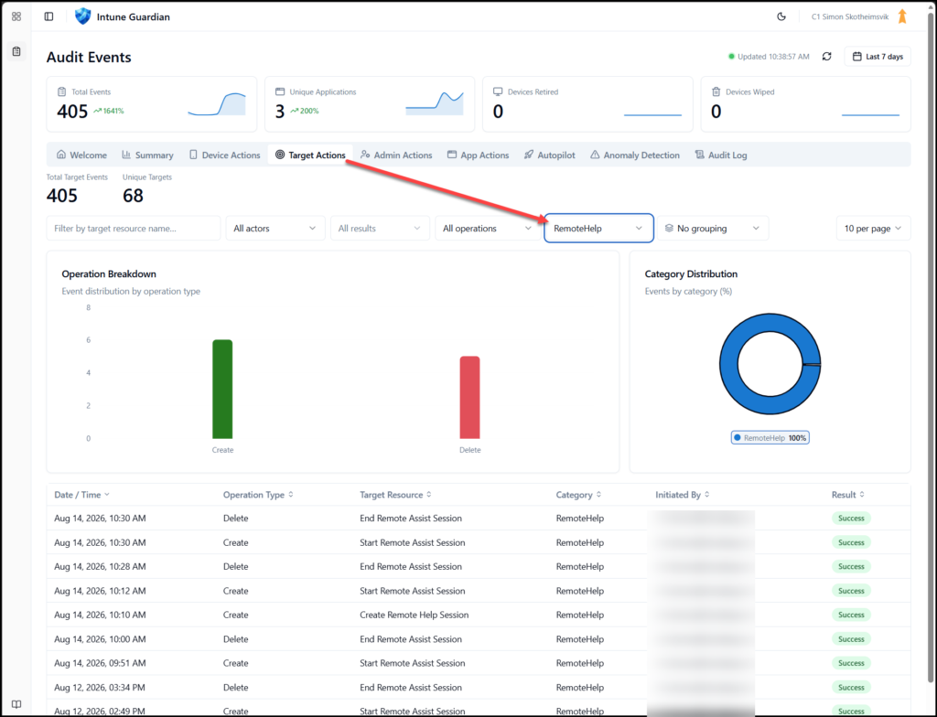The height and width of the screenshot is (717, 937).
Task: Open the App Actions tab
Action: tap(478, 155)
